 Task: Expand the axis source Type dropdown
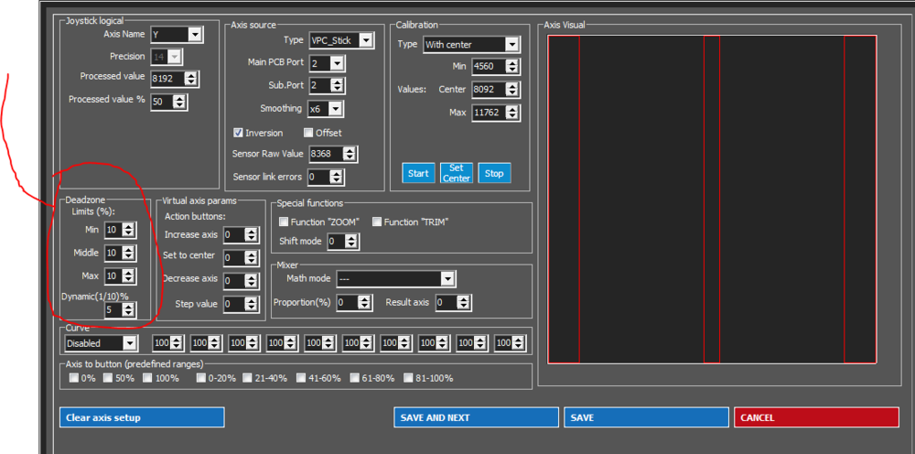tap(340, 40)
